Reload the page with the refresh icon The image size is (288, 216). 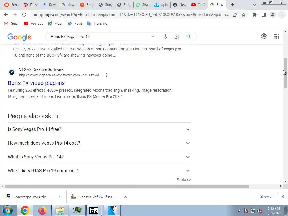pyautogui.click(x=24, y=15)
